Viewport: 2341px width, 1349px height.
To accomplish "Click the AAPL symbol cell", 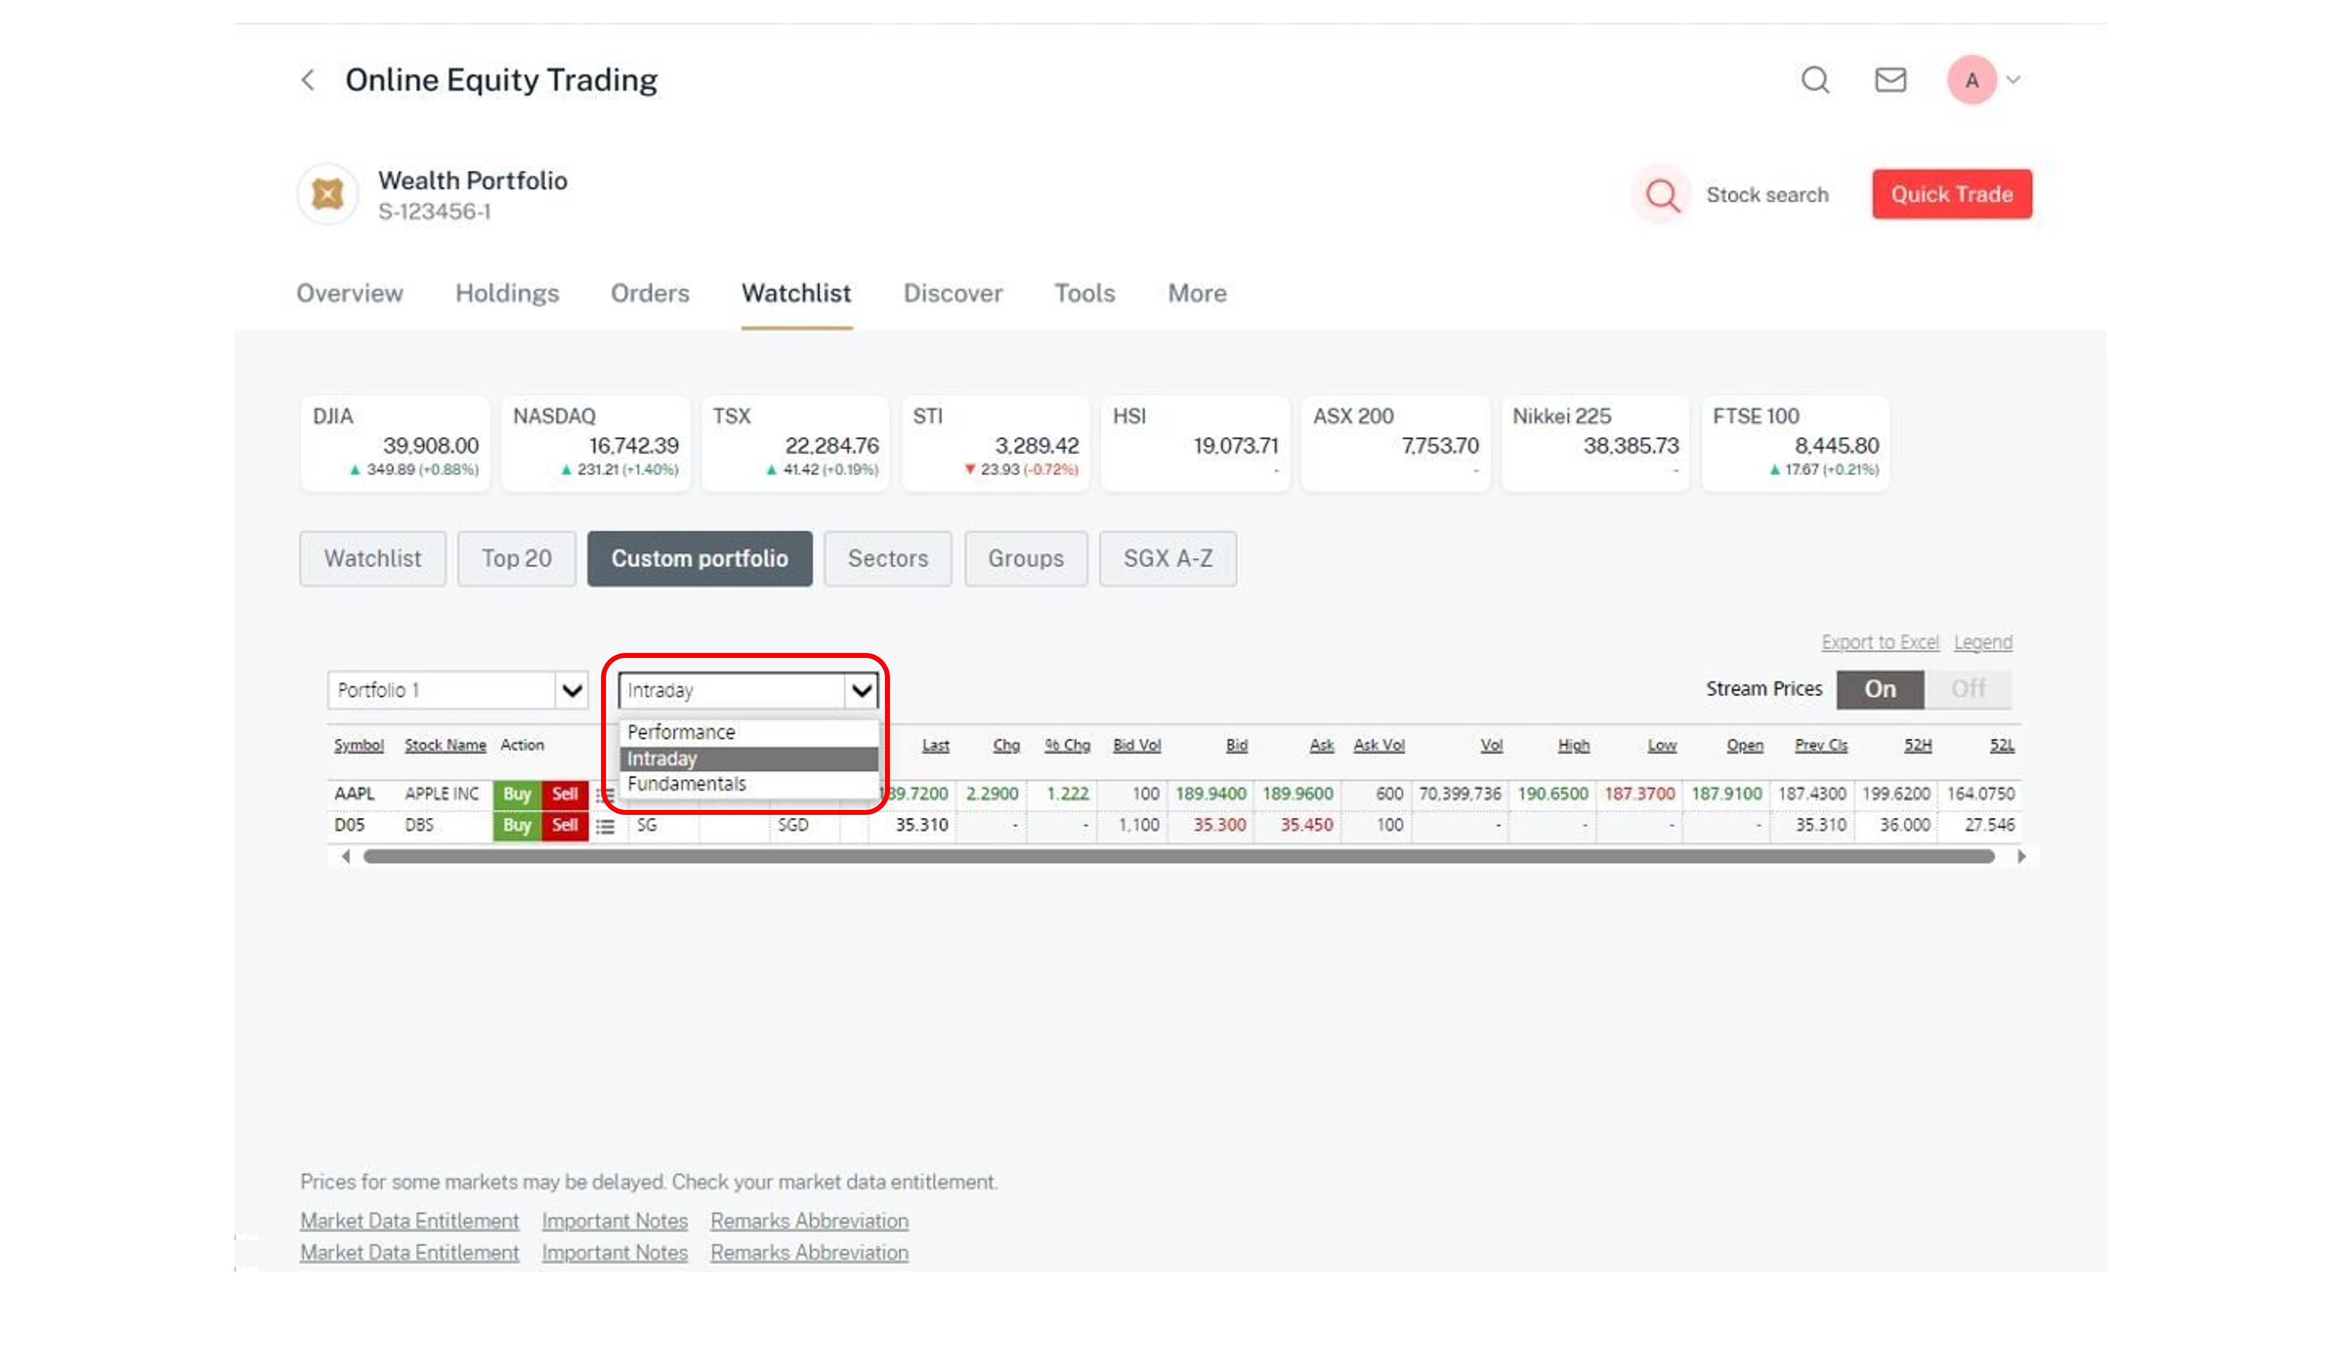I will pos(355,794).
